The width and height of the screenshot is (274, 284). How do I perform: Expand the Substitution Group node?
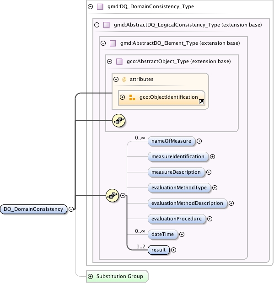(x=90, y=276)
